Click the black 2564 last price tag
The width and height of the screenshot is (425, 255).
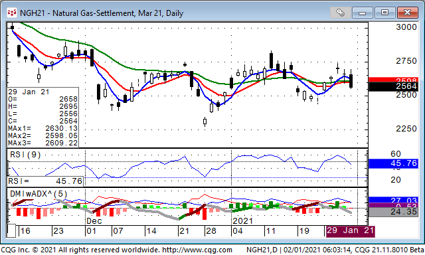click(393, 87)
